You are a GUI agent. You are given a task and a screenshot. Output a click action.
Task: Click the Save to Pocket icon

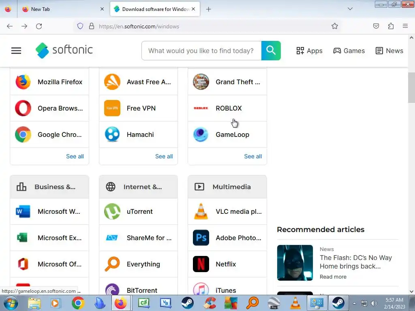pyautogui.click(x=376, y=26)
